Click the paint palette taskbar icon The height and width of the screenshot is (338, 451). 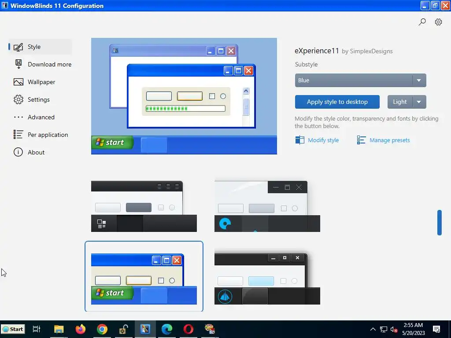click(210, 329)
